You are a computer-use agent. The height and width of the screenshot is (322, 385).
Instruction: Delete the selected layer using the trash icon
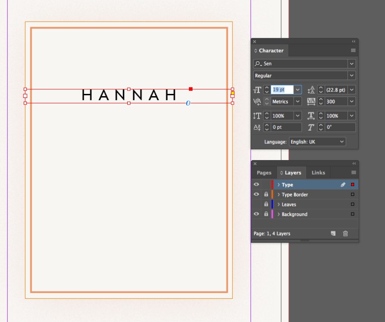pos(346,234)
